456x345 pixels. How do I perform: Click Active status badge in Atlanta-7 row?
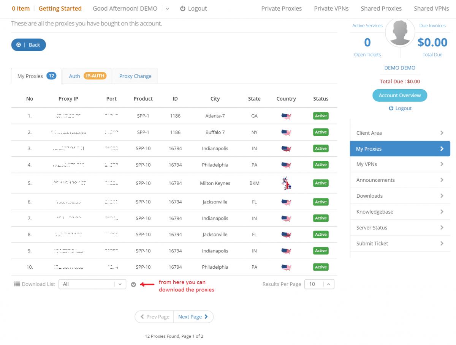(321, 116)
